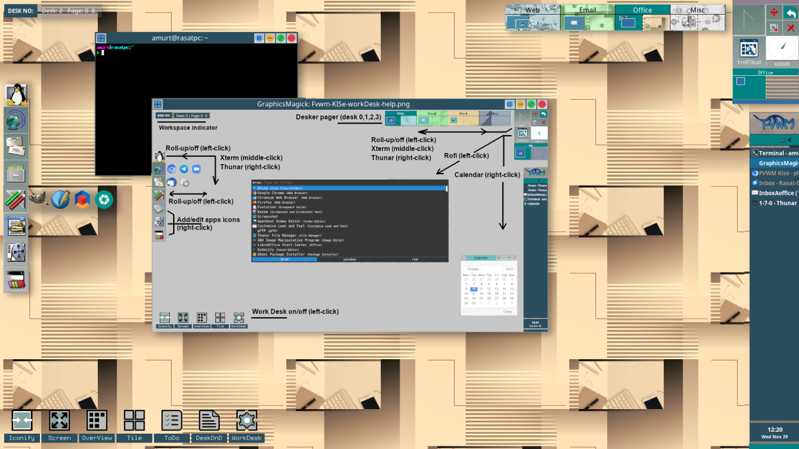The image size is (799, 449).
Task: Click the Screen fullscreen button
Action: [59, 426]
